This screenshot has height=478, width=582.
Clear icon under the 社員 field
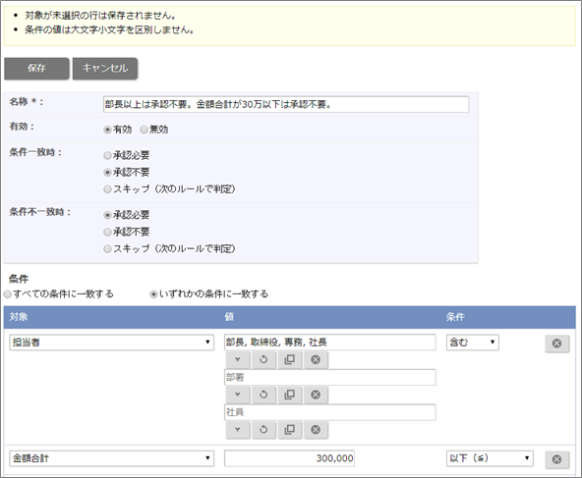316,430
